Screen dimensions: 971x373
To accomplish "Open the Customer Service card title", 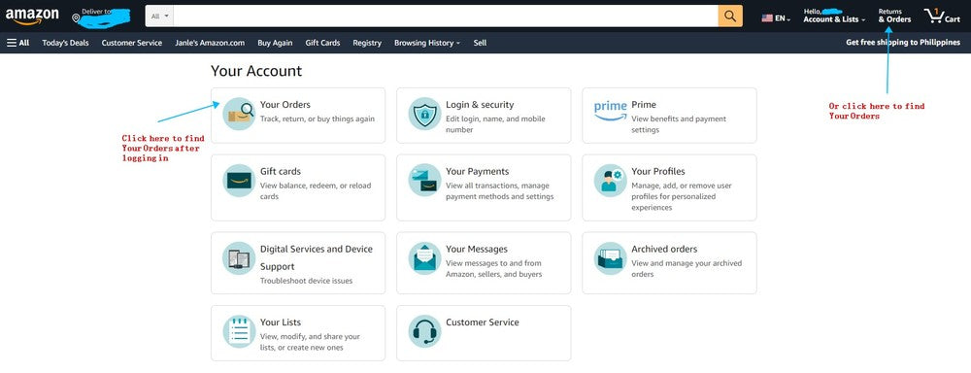I will pyautogui.click(x=483, y=322).
